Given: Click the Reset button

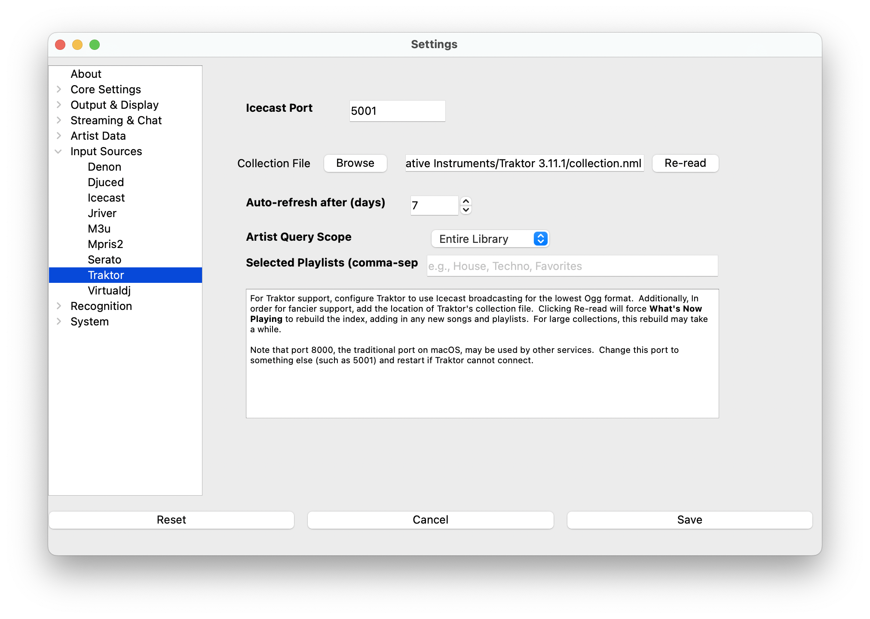Looking at the screenshot, I should coord(171,520).
